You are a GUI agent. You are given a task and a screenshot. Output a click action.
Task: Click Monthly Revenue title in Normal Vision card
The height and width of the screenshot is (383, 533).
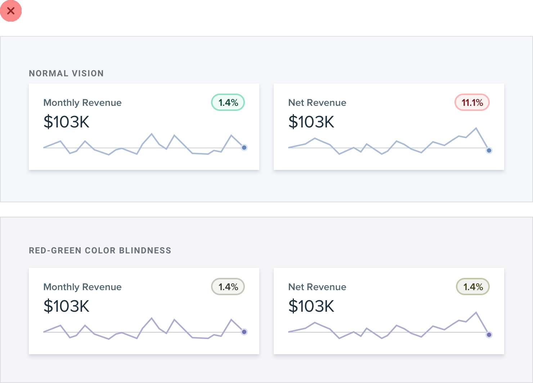[x=82, y=103]
